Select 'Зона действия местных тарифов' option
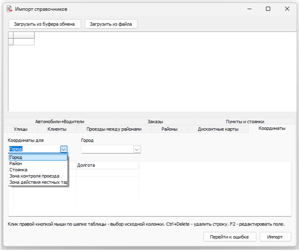The image size is (299, 251). [38, 182]
